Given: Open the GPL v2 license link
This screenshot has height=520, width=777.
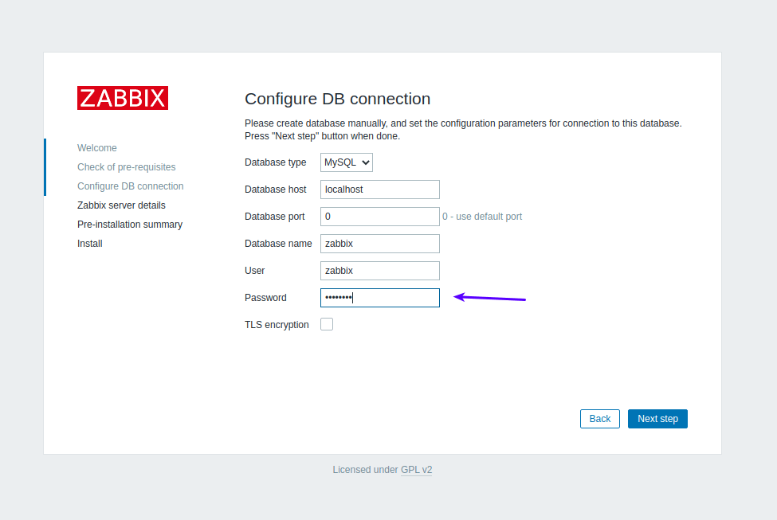Looking at the screenshot, I should (416, 470).
